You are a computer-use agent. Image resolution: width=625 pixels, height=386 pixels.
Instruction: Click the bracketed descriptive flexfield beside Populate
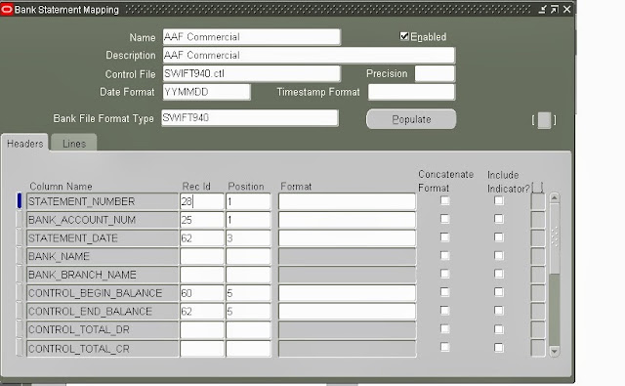coord(544,120)
